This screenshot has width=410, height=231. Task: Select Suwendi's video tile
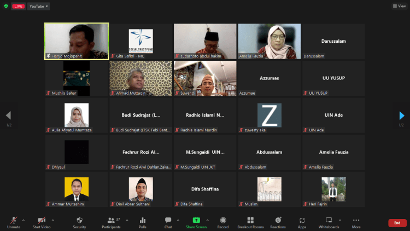[x=205, y=78]
